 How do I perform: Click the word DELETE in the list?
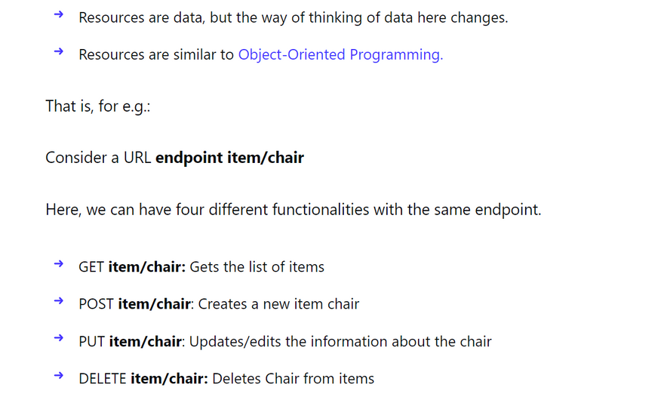point(103,379)
